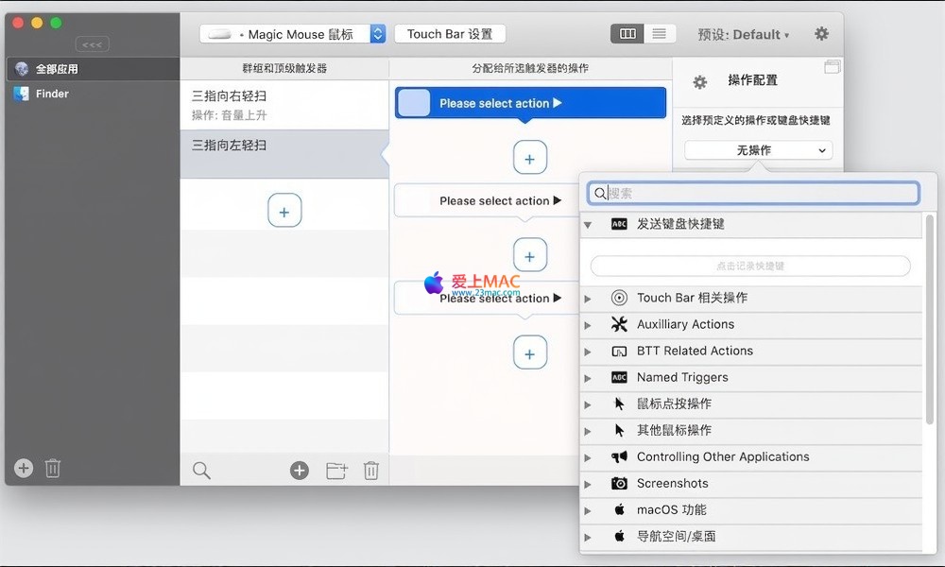This screenshot has height=567, width=945.
Task: Open the 预设: Default preset menu
Action: (744, 34)
